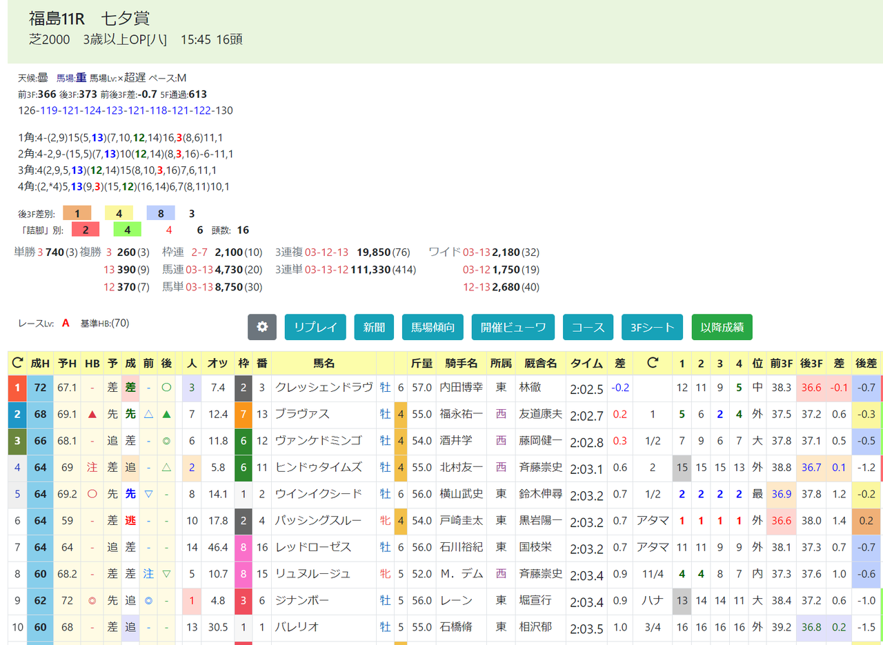Click the finish time 2:02.5
The height and width of the screenshot is (645, 883).
(x=586, y=388)
